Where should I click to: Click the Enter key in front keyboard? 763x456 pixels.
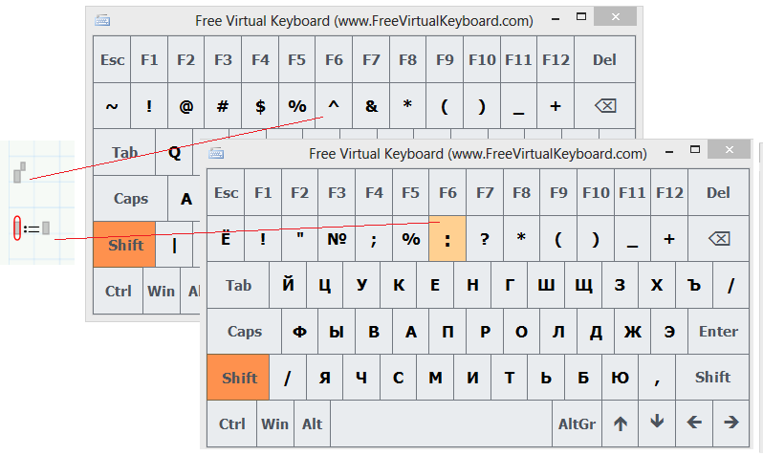718,332
